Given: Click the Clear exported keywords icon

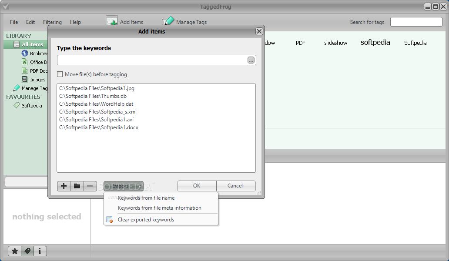Looking at the screenshot, I should point(109,220).
